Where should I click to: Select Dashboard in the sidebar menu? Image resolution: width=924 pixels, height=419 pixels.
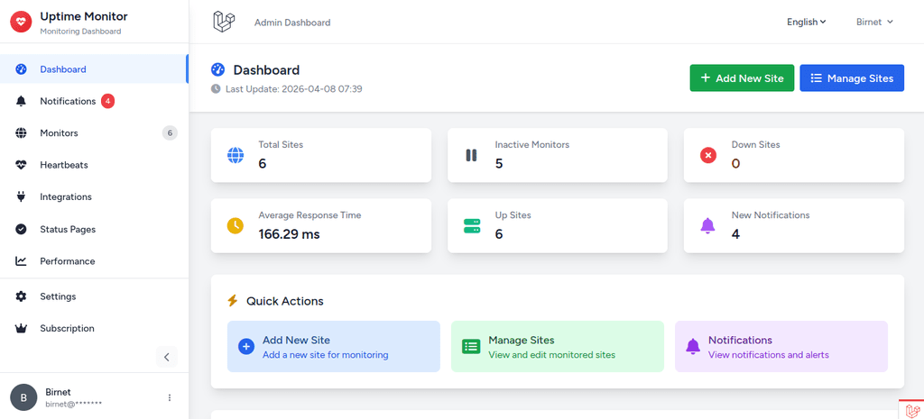[x=63, y=69]
